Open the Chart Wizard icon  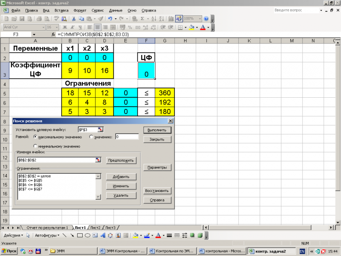[171, 19]
